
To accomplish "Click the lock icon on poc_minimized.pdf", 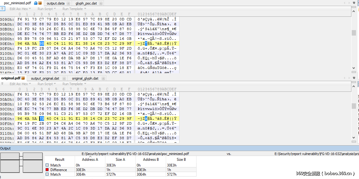I will pos(36,3).
